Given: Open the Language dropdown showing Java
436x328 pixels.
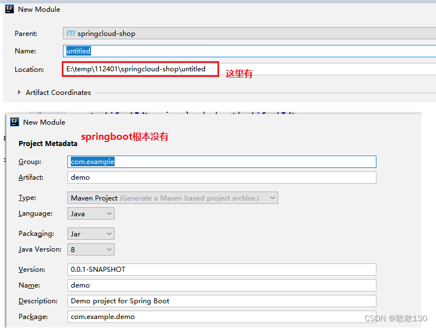Looking at the screenshot, I should [x=90, y=214].
